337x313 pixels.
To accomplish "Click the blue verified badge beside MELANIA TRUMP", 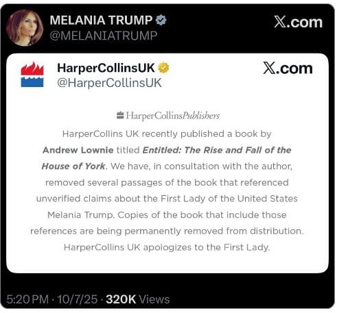I will 161,20.
